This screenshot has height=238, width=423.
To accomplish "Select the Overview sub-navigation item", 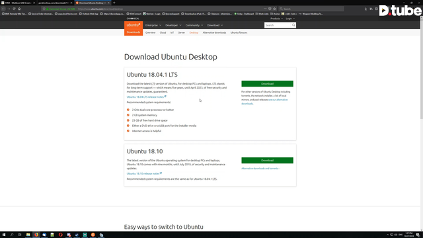I will tap(150, 32).
